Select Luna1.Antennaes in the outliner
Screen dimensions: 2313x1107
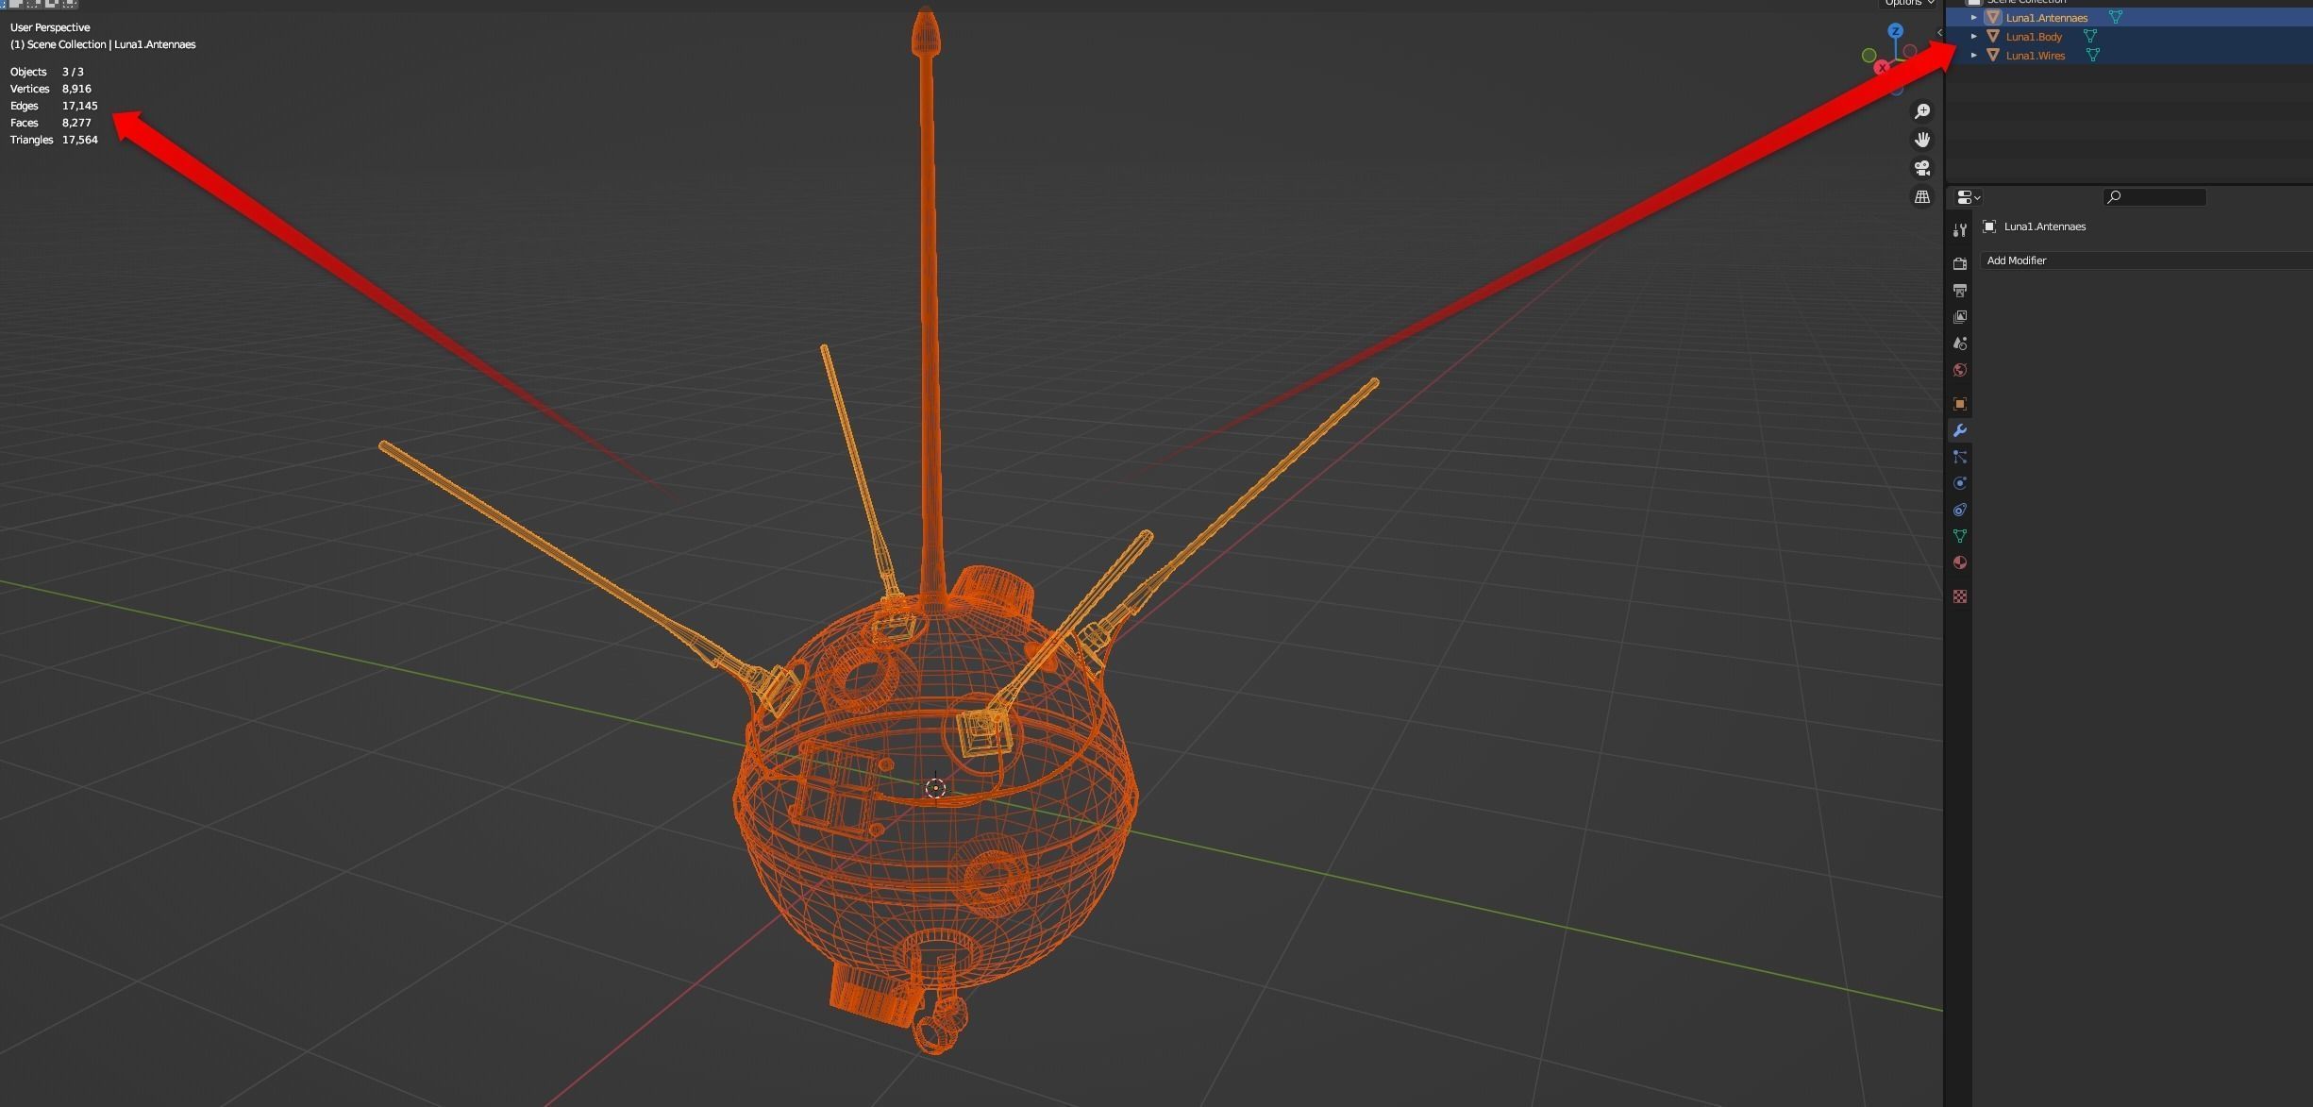[x=2046, y=18]
